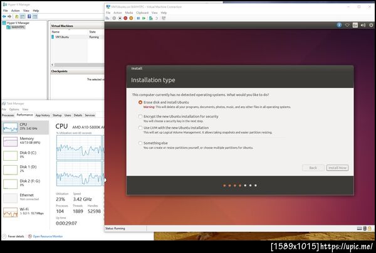Click State column header in Virtual Machines list
This screenshot has height=253, width=376.
(x=92, y=32)
